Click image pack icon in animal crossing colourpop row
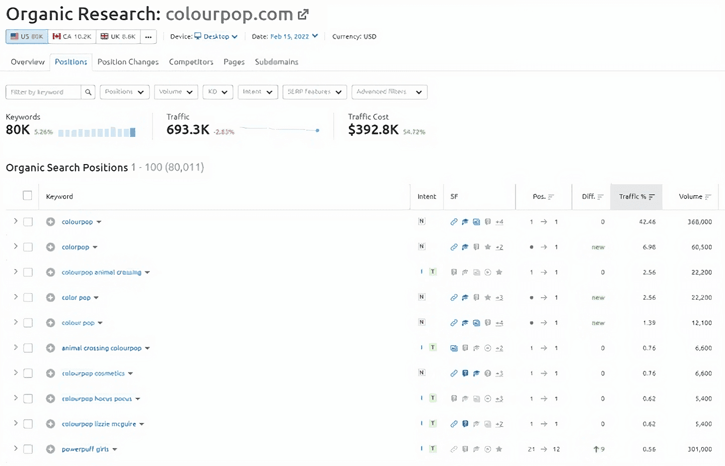This screenshot has width=725, height=466. pos(454,348)
